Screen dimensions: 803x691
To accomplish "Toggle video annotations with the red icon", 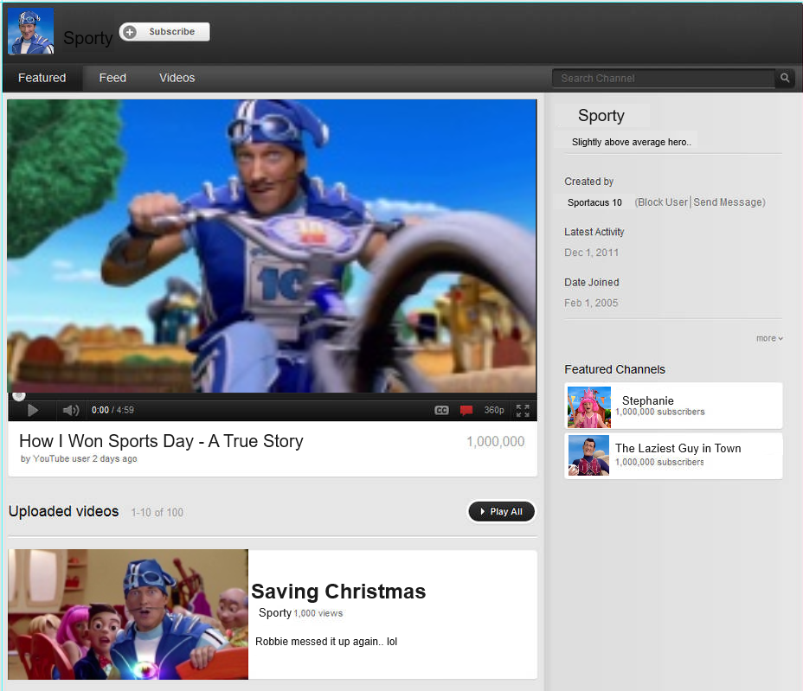I will point(466,410).
